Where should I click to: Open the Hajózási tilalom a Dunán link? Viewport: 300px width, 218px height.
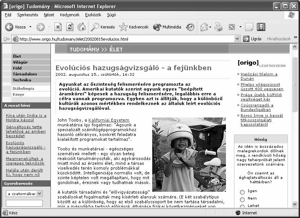(259, 76)
